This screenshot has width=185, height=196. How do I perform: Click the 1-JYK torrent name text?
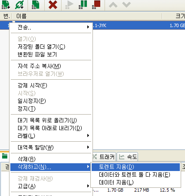tap(100, 25)
